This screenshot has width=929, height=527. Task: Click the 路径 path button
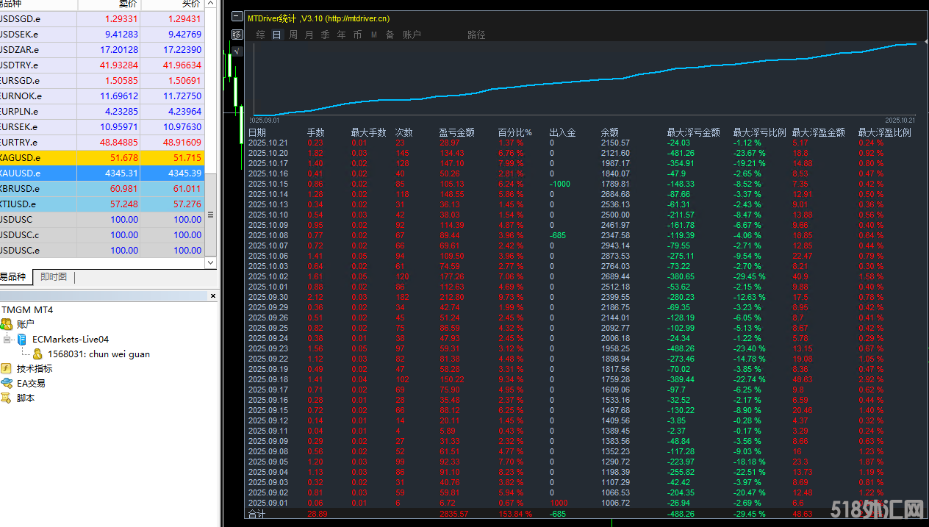coord(476,35)
